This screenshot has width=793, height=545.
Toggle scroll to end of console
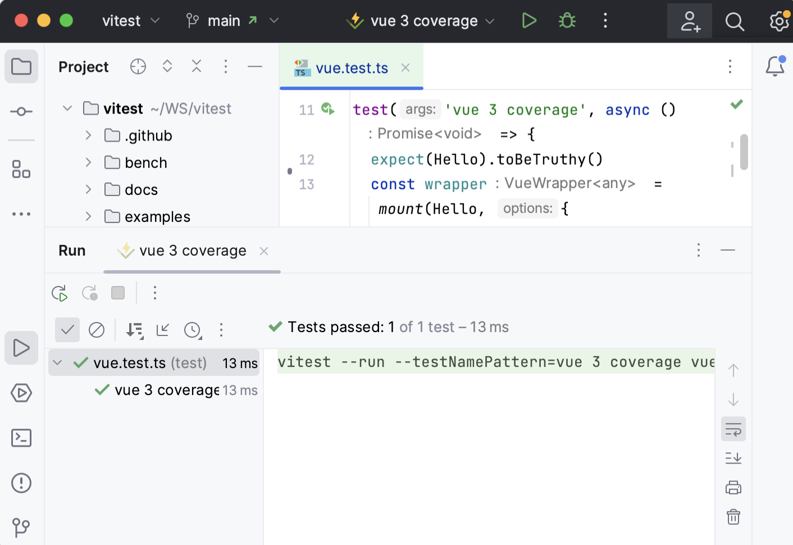pyautogui.click(x=733, y=458)
